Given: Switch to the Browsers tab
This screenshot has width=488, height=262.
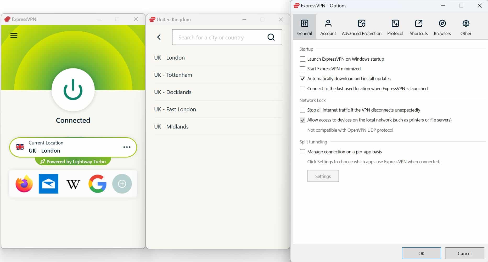Looking at the screenshot, I should (x=442, y=27).
